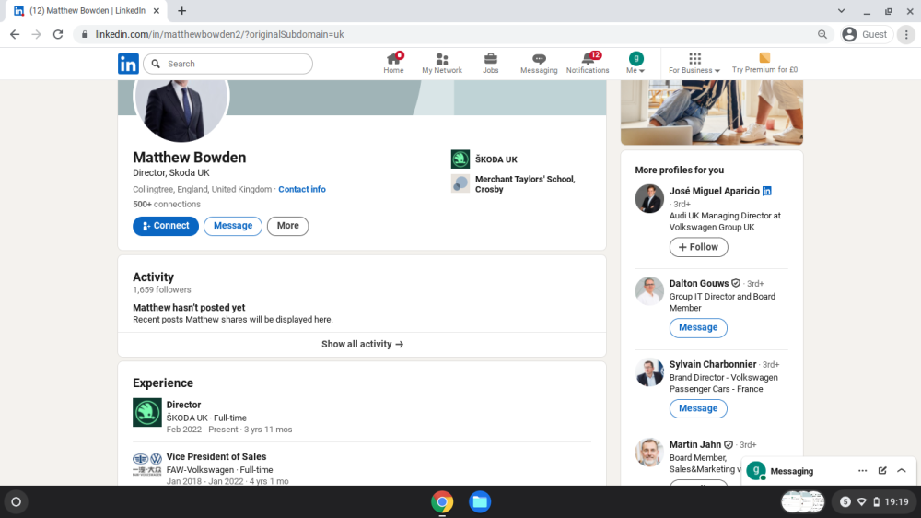Screen dimensions: 921x518
Task: Open Sylvain Charbonnier's profile name
Action: 713,365
